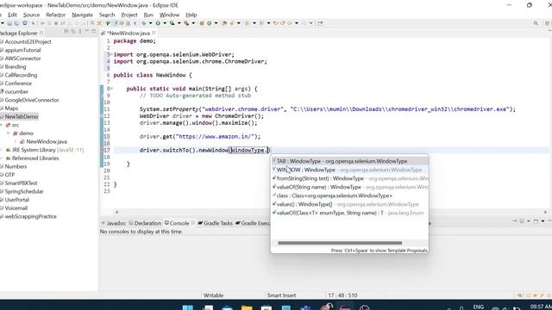
Task: Click the toolbar search magnifier at far right
Action: [536, 23]
